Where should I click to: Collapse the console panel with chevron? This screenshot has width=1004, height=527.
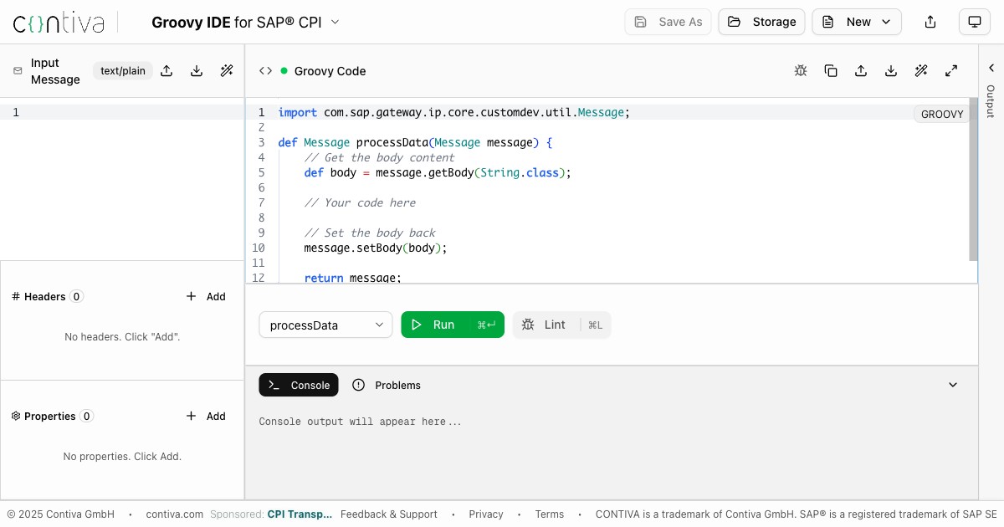pos(952,385)
